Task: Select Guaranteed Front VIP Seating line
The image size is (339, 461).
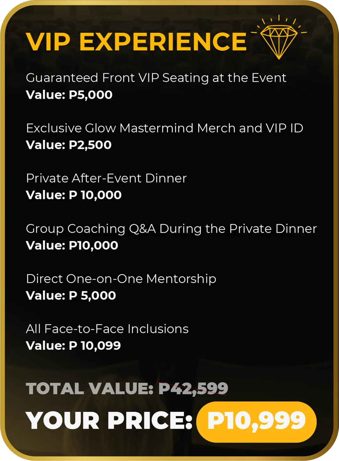Action: (x=156, y=78)
